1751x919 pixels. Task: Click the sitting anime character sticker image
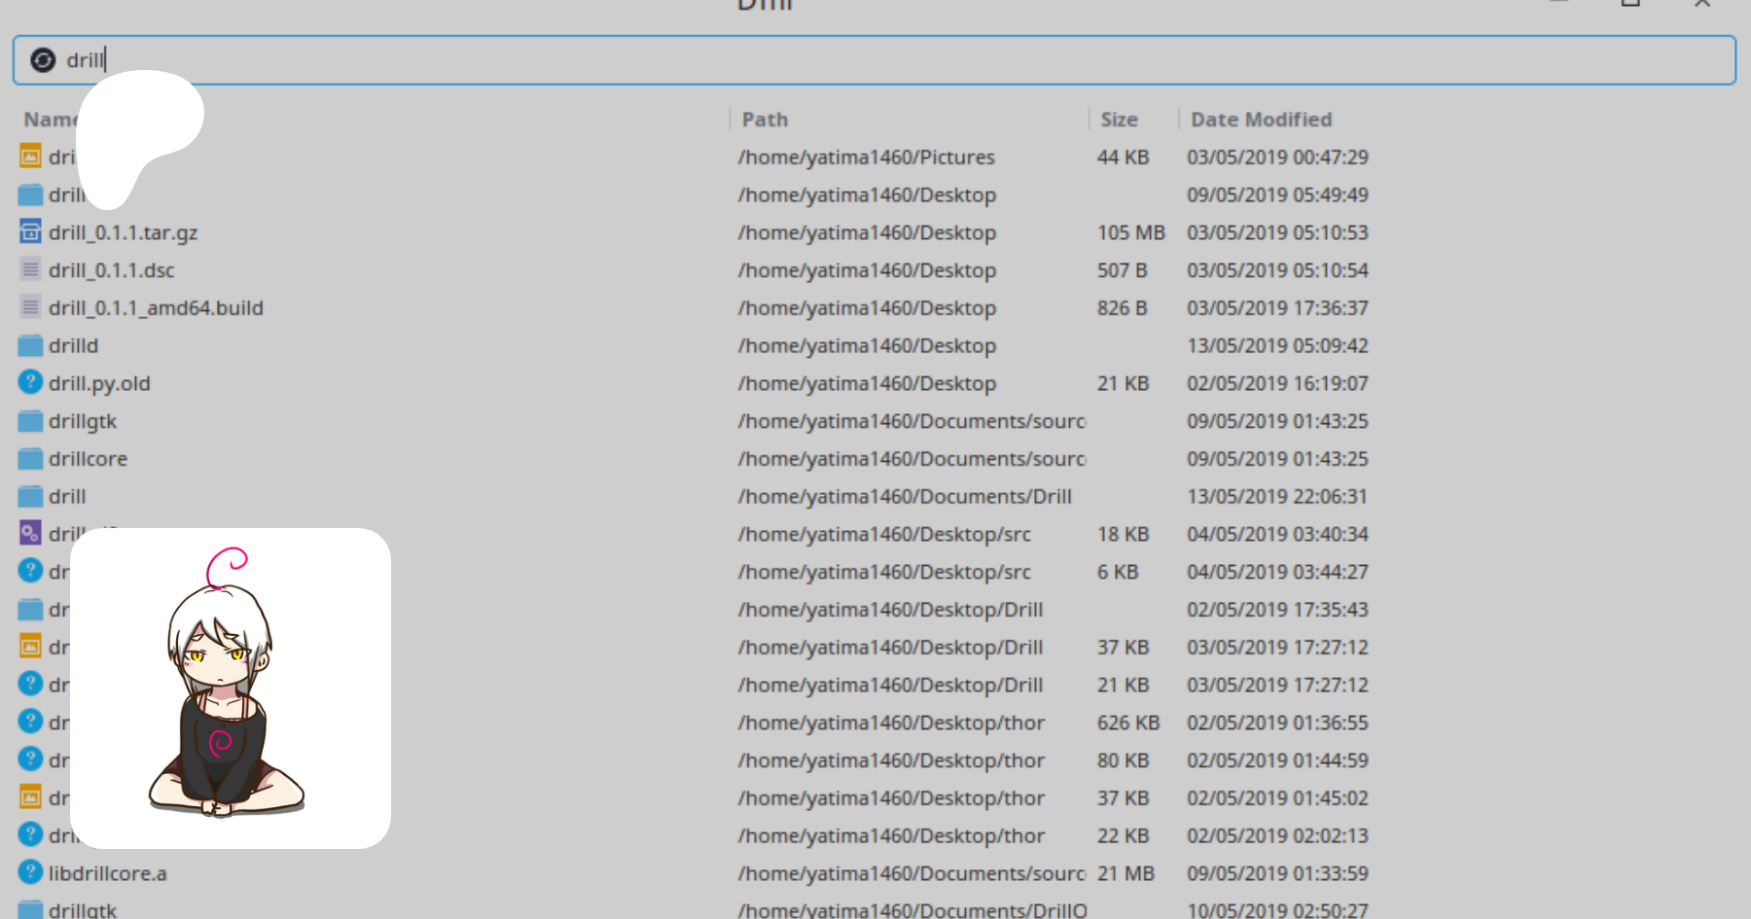pos(231,688)
